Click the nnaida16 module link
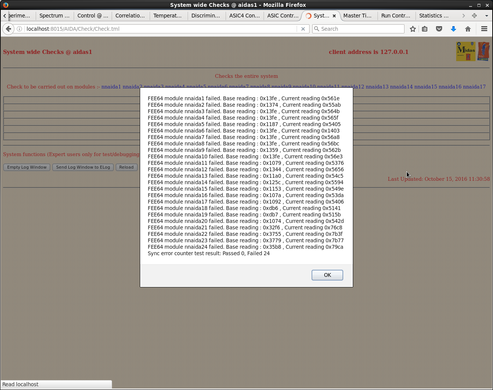This screenshot has width=493, height=390. pos(450,87)
